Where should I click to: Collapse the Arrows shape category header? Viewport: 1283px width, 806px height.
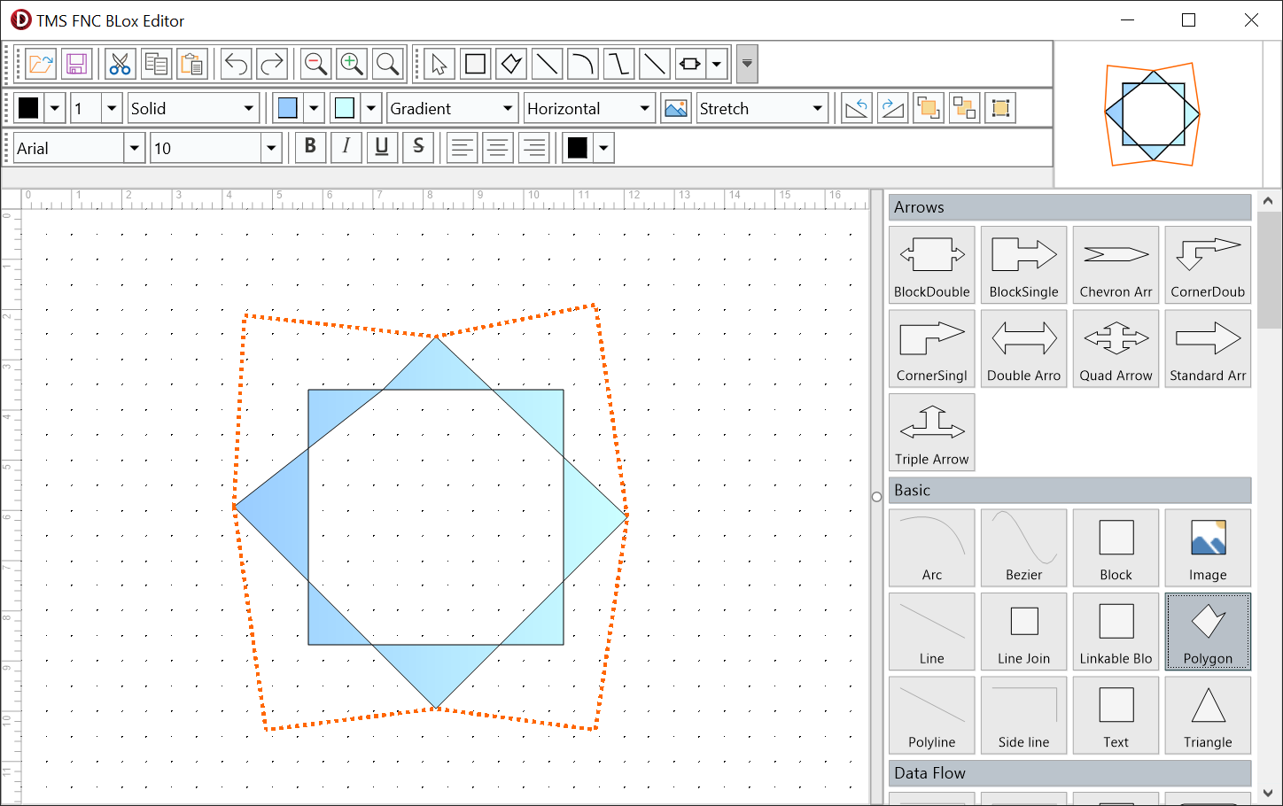1069,207
